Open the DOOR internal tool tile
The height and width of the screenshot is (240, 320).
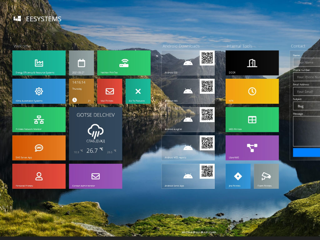[x=252, y=63]
